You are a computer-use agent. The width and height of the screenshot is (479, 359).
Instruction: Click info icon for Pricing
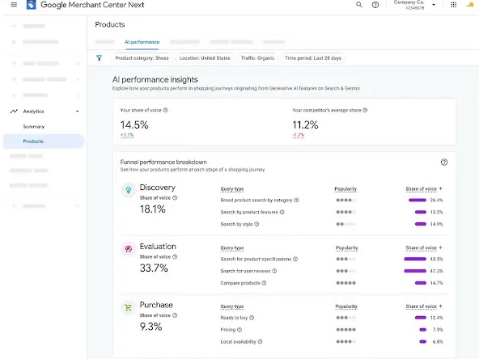(239, 329)
